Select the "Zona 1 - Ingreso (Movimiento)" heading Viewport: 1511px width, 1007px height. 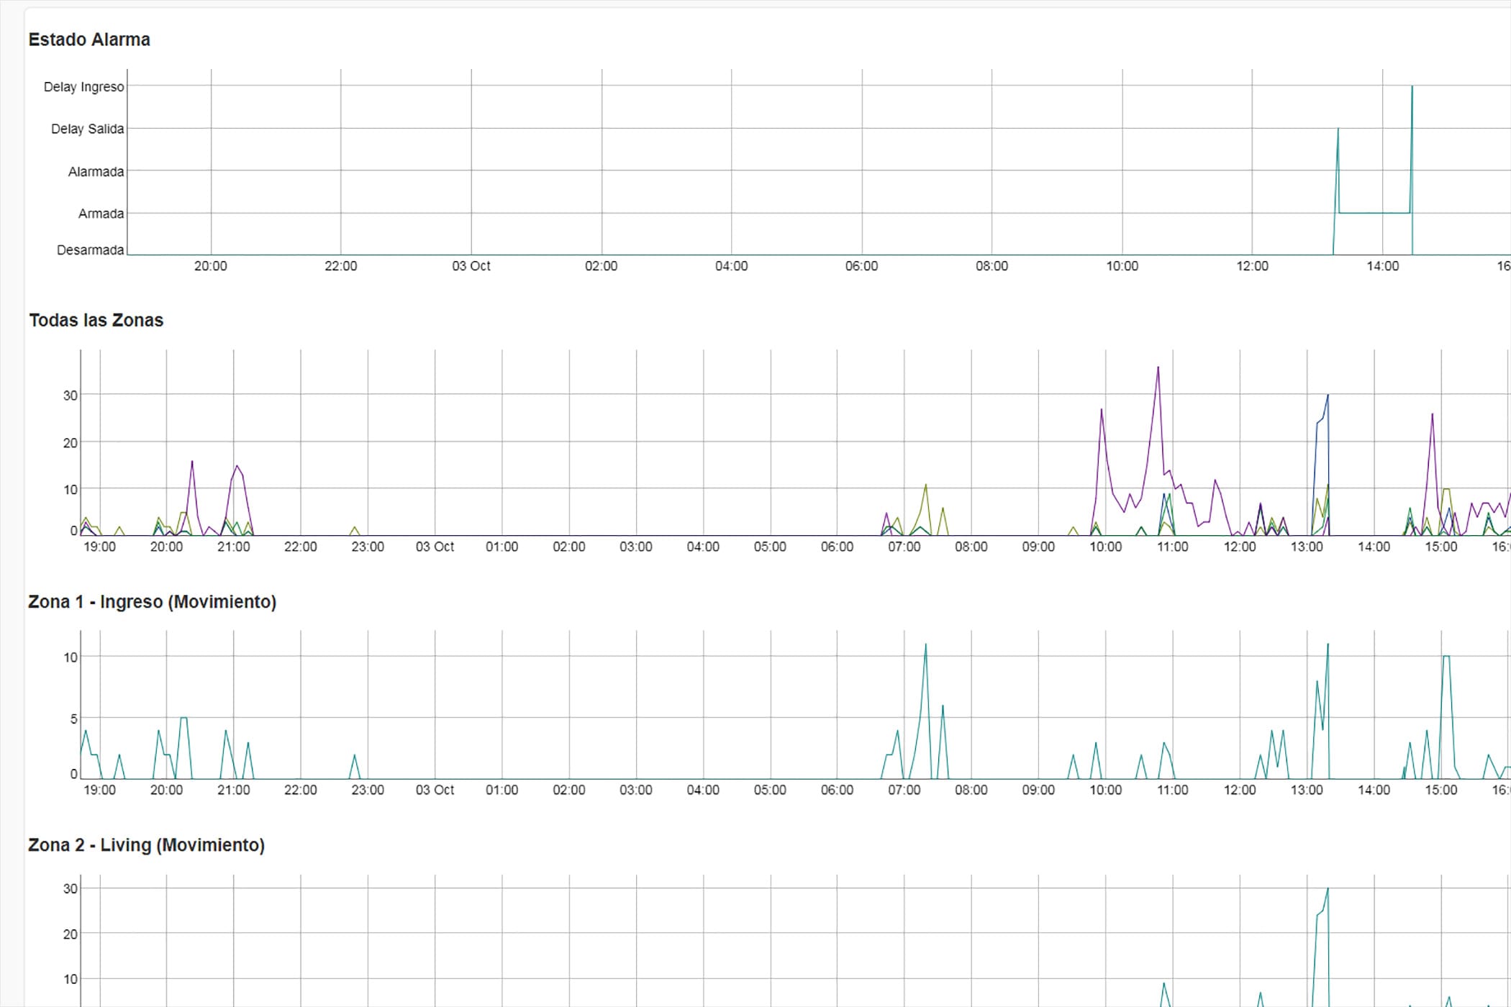[x=153, y=601]
